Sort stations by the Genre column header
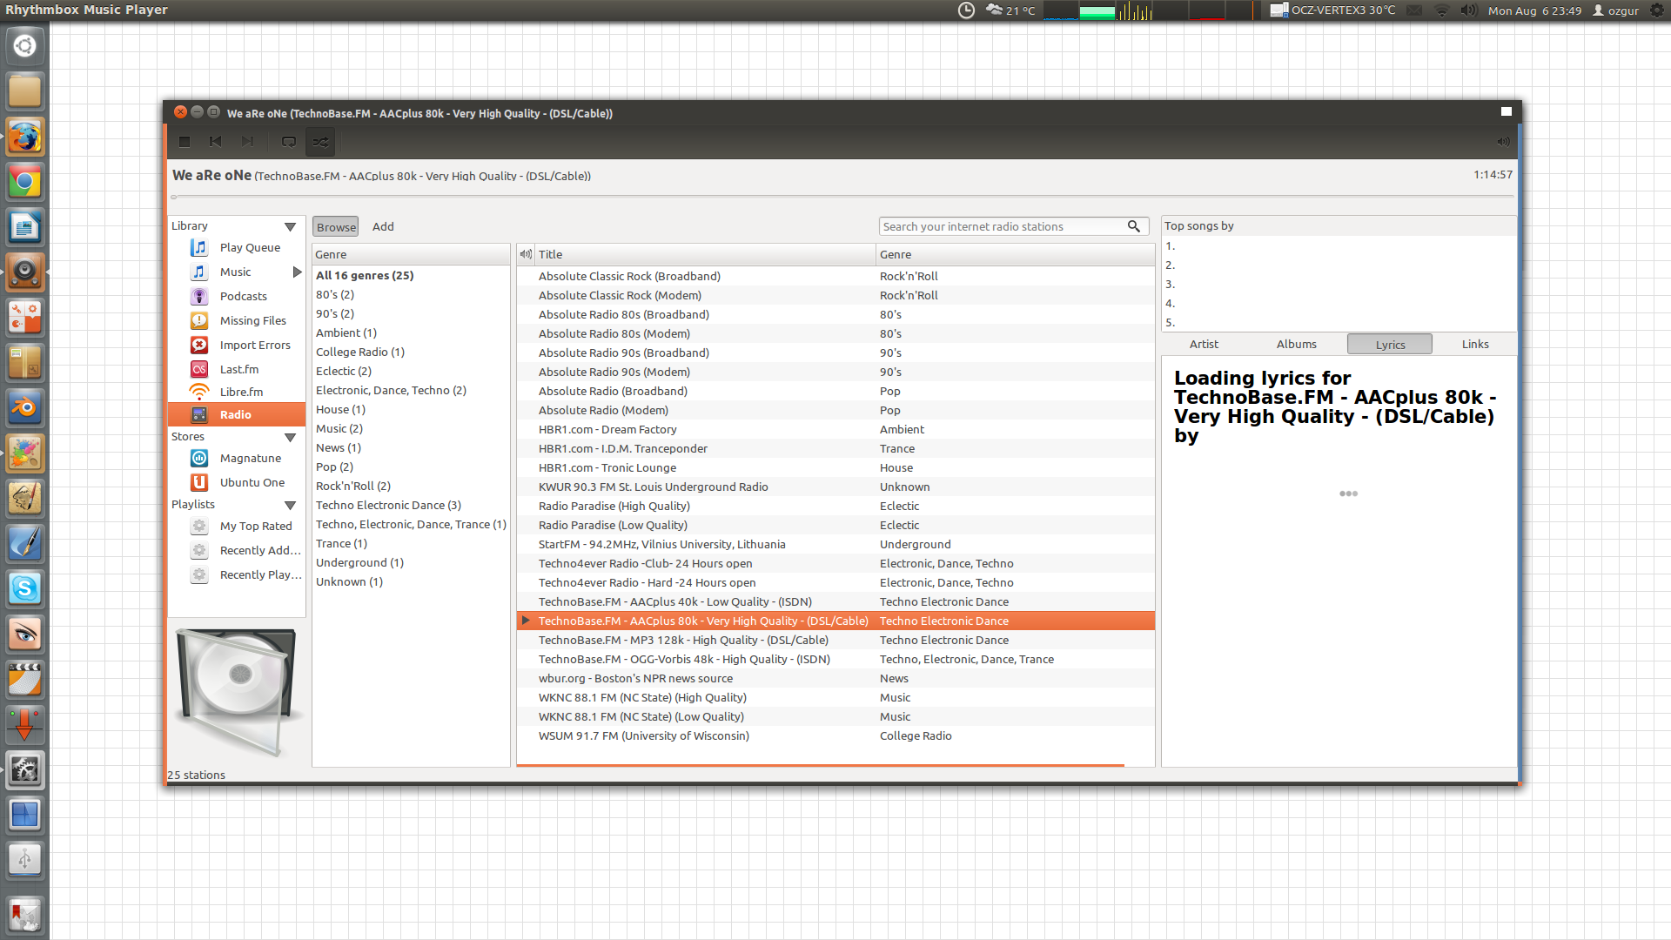 point(1015,255)
